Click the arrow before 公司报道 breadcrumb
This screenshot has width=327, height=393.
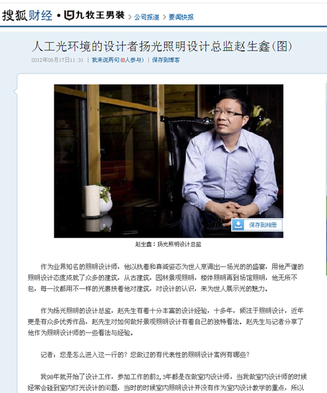pyautogui.click(x=130, y=17)
